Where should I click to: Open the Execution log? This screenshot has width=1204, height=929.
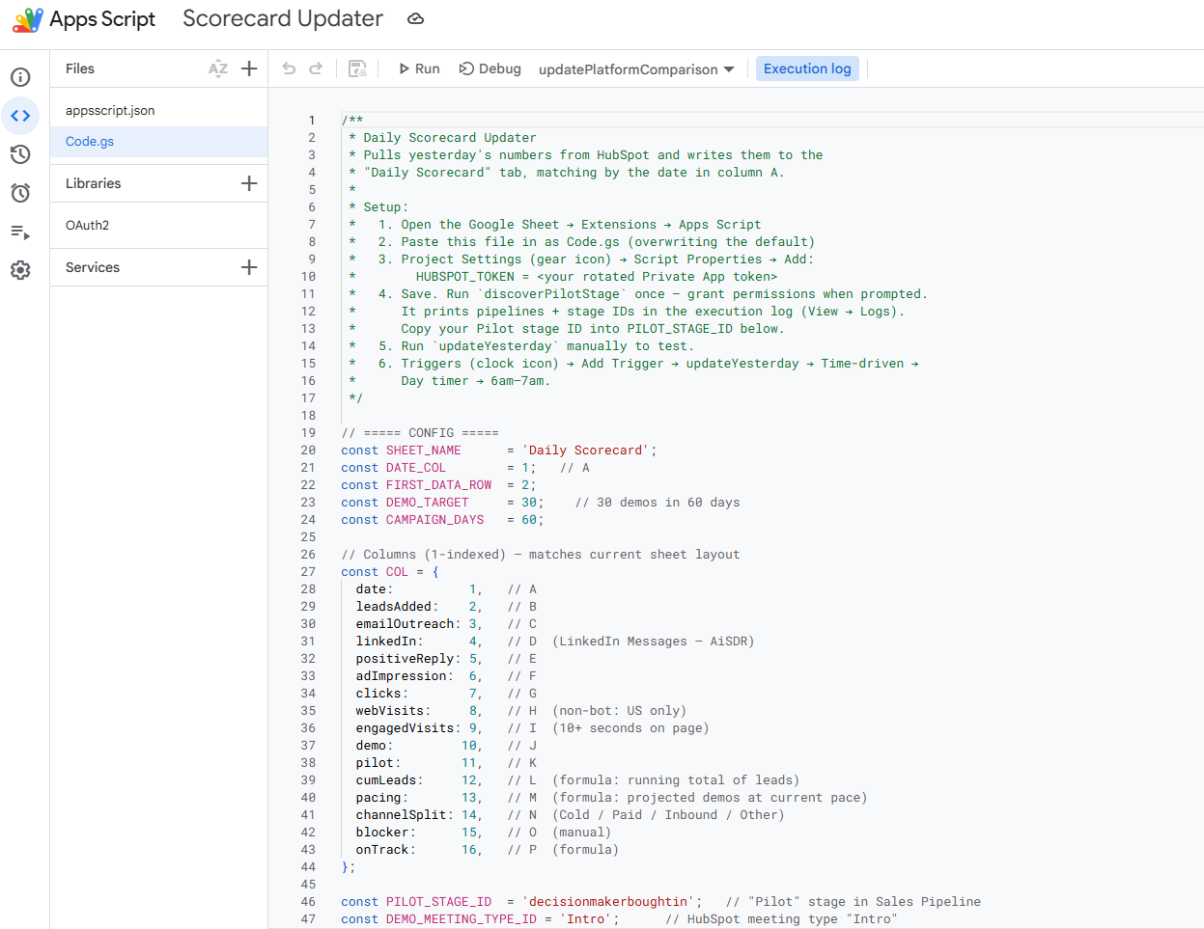[807, 68]
